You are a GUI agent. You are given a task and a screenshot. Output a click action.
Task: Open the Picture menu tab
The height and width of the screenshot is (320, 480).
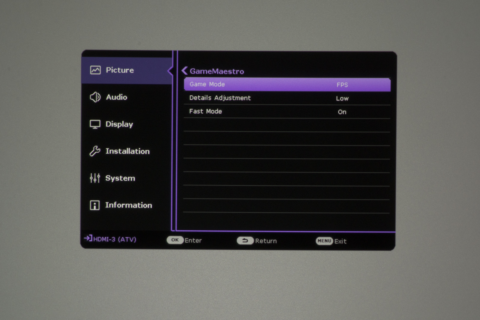point(127,70)
